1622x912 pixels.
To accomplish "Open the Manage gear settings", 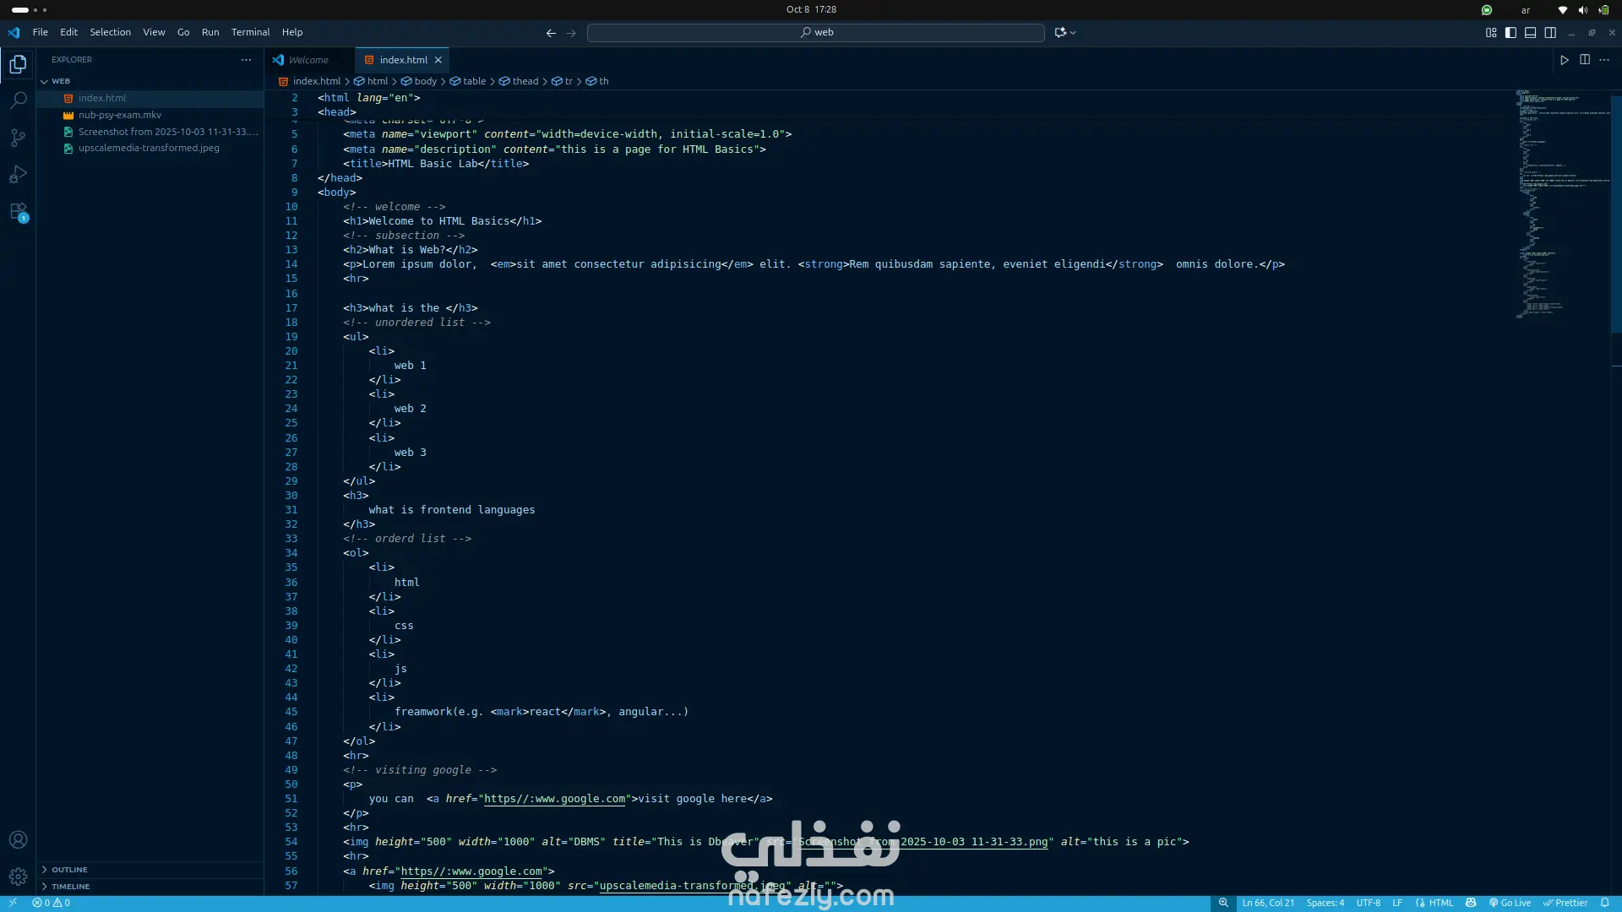I will (18, 877).
